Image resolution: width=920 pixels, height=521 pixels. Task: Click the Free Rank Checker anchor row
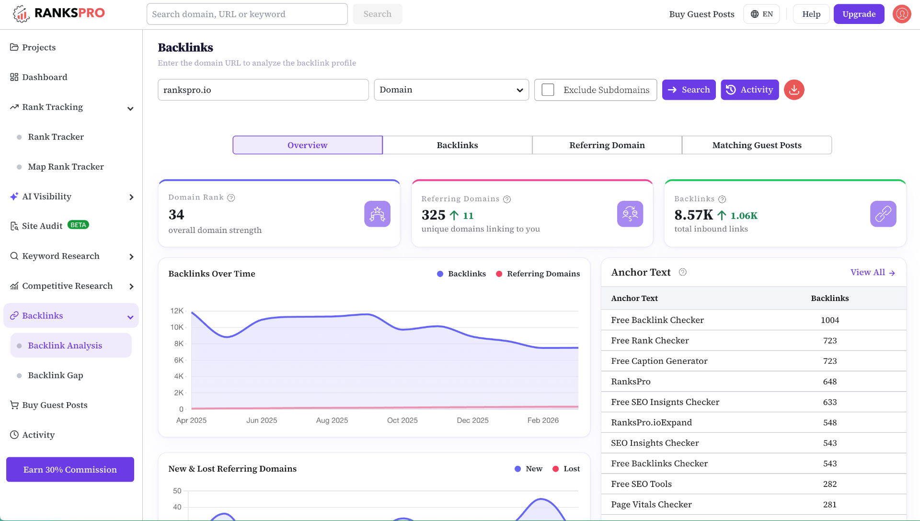click(x=753, y=340)
